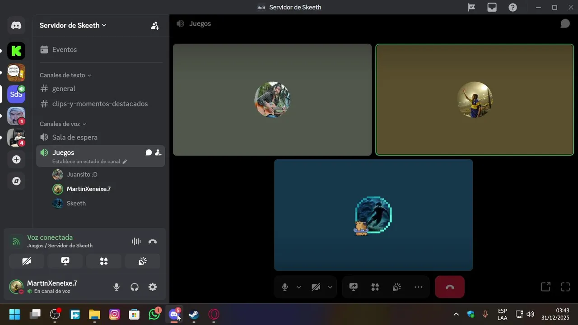Open Instagram from taskbar

[x=115, y=314]
